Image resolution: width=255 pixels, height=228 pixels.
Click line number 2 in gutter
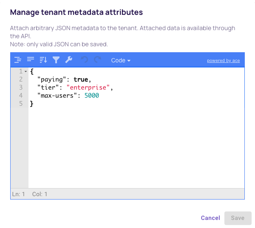click(21, 79)
